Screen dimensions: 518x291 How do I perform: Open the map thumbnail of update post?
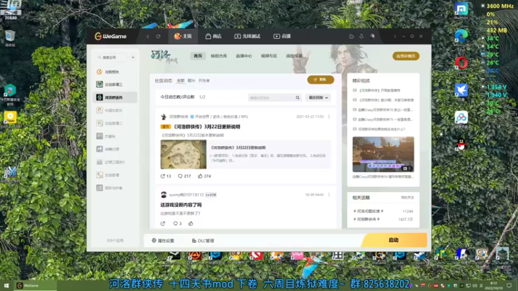(183, 155)
